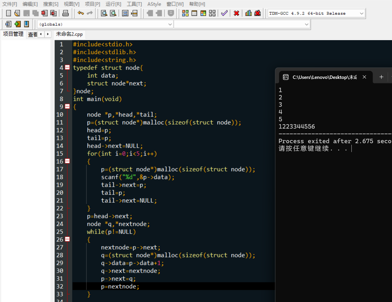This screenshot has height=302, width=392.
Task: Switch to the 项目管理 panel tab
Action: coord(13,34)
